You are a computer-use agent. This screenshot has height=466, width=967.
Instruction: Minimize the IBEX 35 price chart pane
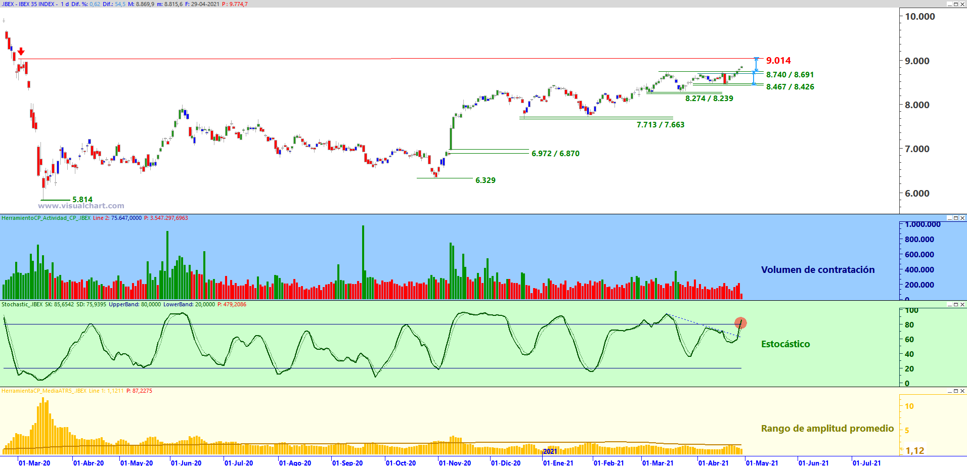point(949,4)
